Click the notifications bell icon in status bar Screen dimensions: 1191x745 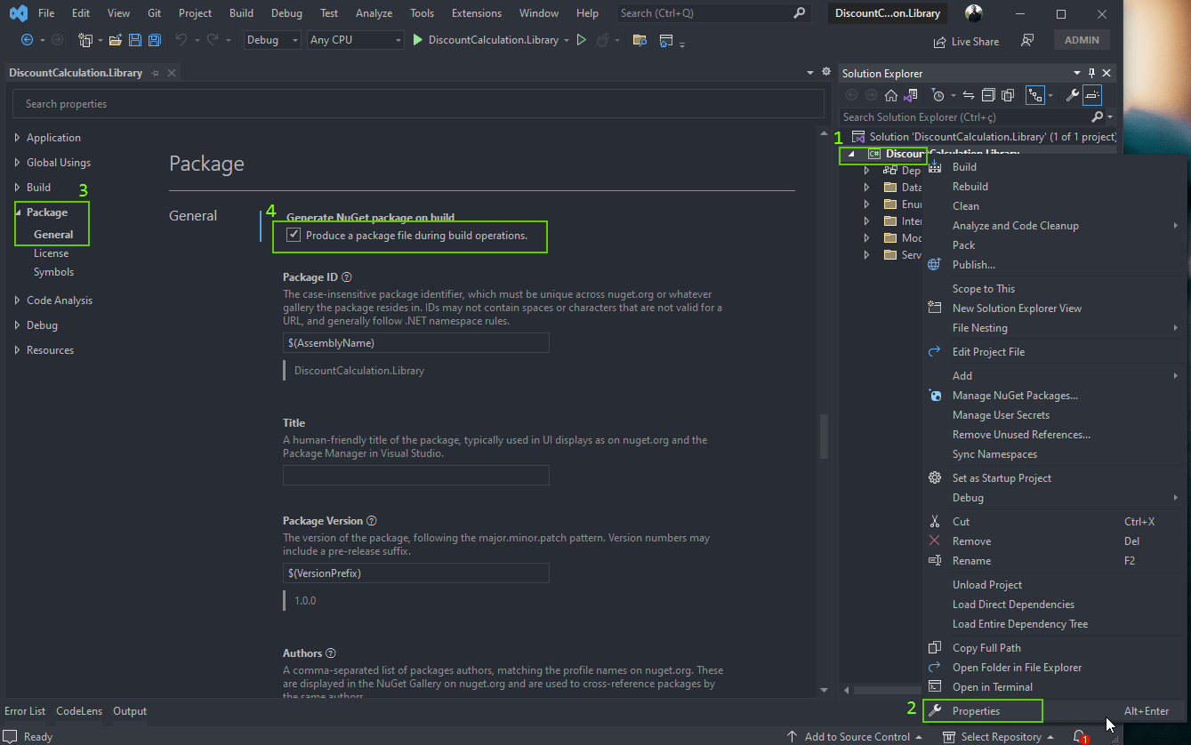[1079, 736]
